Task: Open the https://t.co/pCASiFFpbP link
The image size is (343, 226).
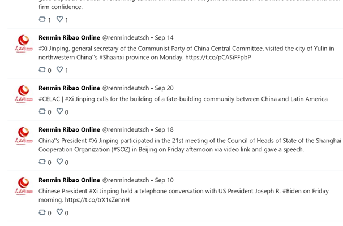Action: pyautogui.click(x=218, y=58)
